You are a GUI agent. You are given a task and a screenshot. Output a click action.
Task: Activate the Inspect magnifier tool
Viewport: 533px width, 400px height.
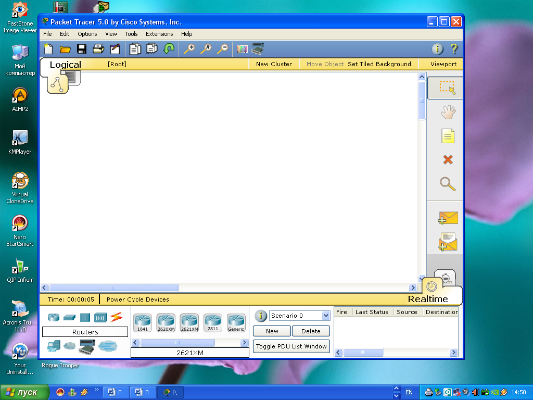pyautogui.click(x=448, y=184)
